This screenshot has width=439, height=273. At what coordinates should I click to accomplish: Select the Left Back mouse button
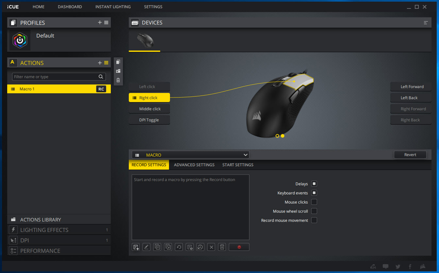pos(411,98)
